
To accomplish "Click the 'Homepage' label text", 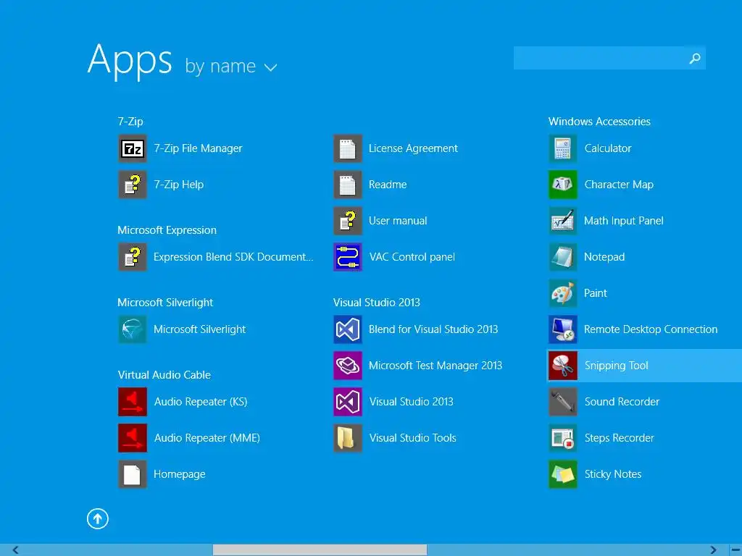I will [180, 474].
